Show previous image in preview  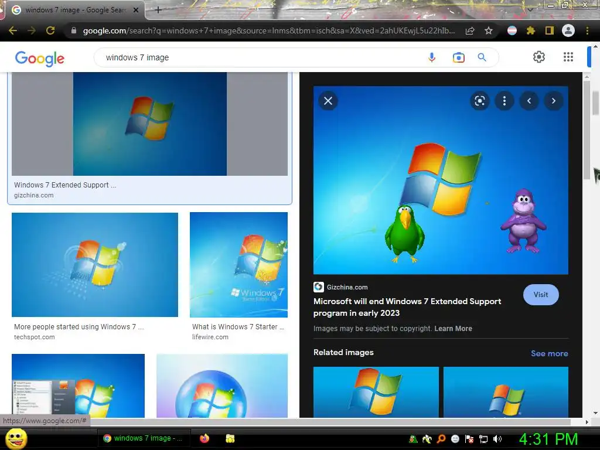coord(529,101)
